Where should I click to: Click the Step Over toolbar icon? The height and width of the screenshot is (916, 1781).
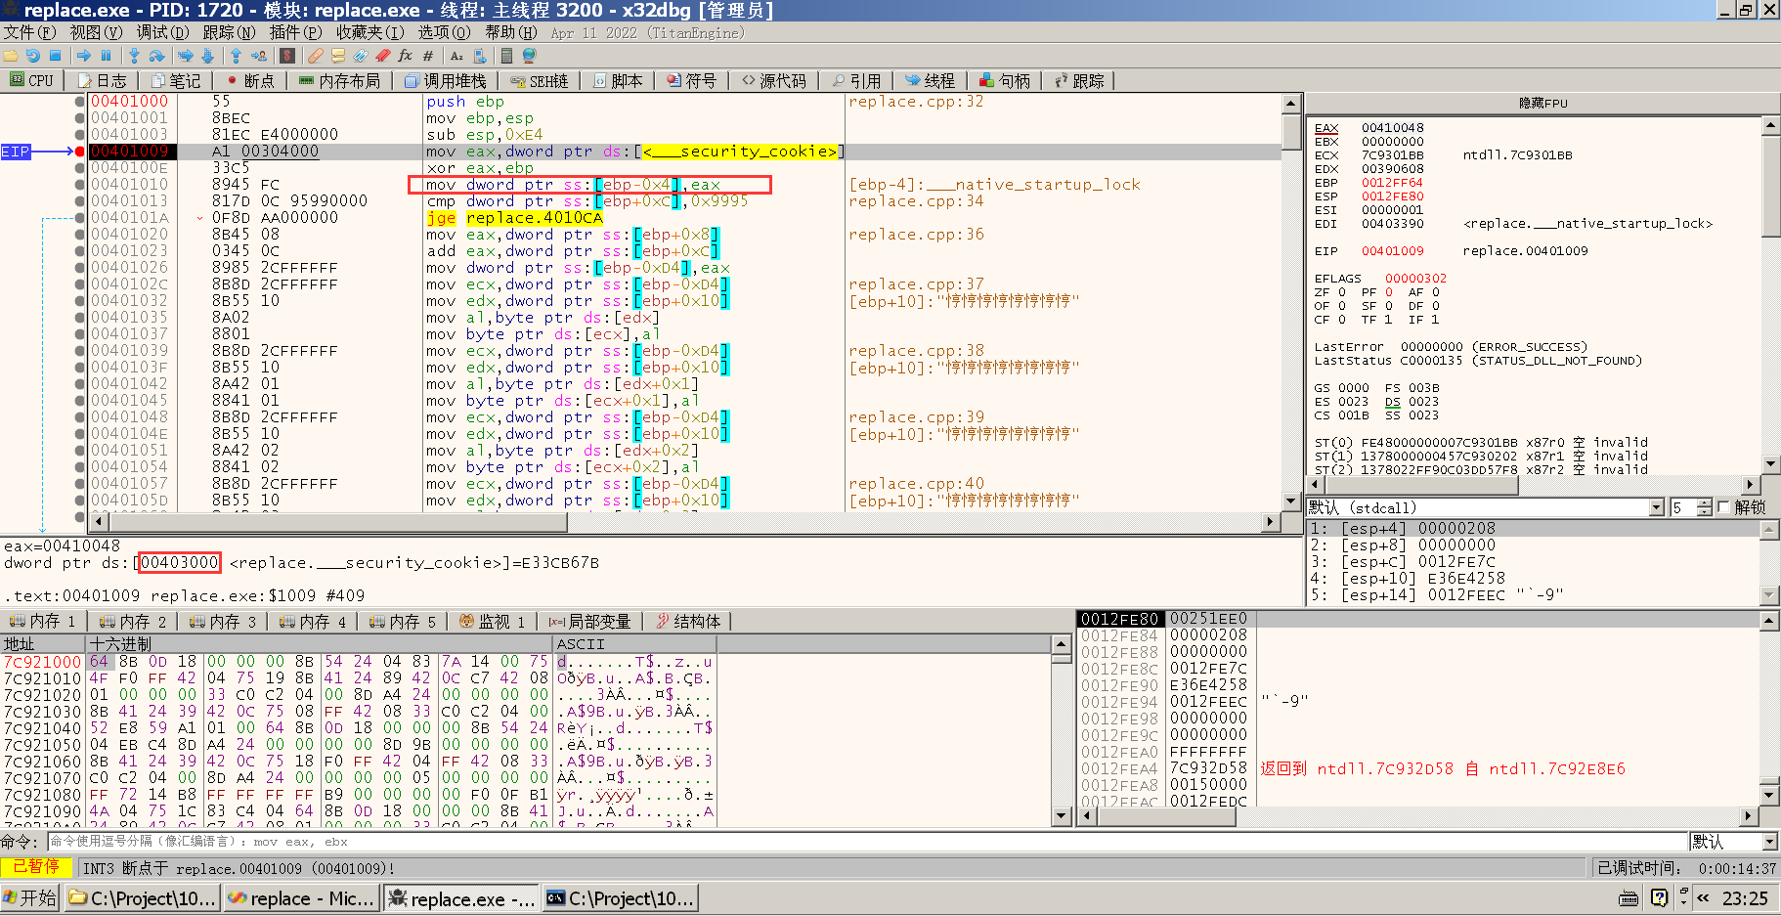[x=157, y=56]
